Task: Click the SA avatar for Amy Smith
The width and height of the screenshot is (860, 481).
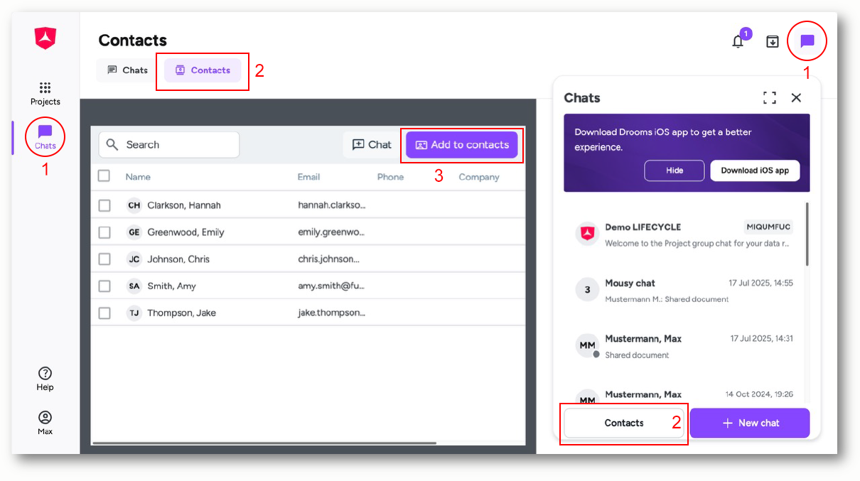Action: 134,286
